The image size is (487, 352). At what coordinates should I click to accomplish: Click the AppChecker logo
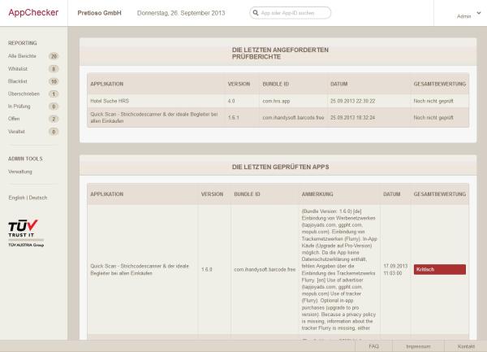(x=36, y=14)
